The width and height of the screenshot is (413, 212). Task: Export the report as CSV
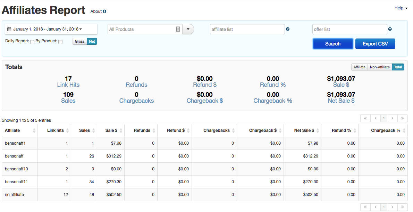click(375, 43)
